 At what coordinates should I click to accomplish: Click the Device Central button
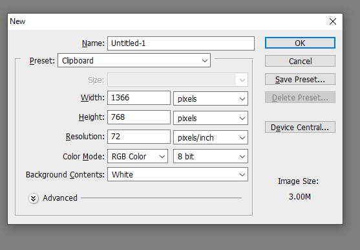click(x=300, y=127)
